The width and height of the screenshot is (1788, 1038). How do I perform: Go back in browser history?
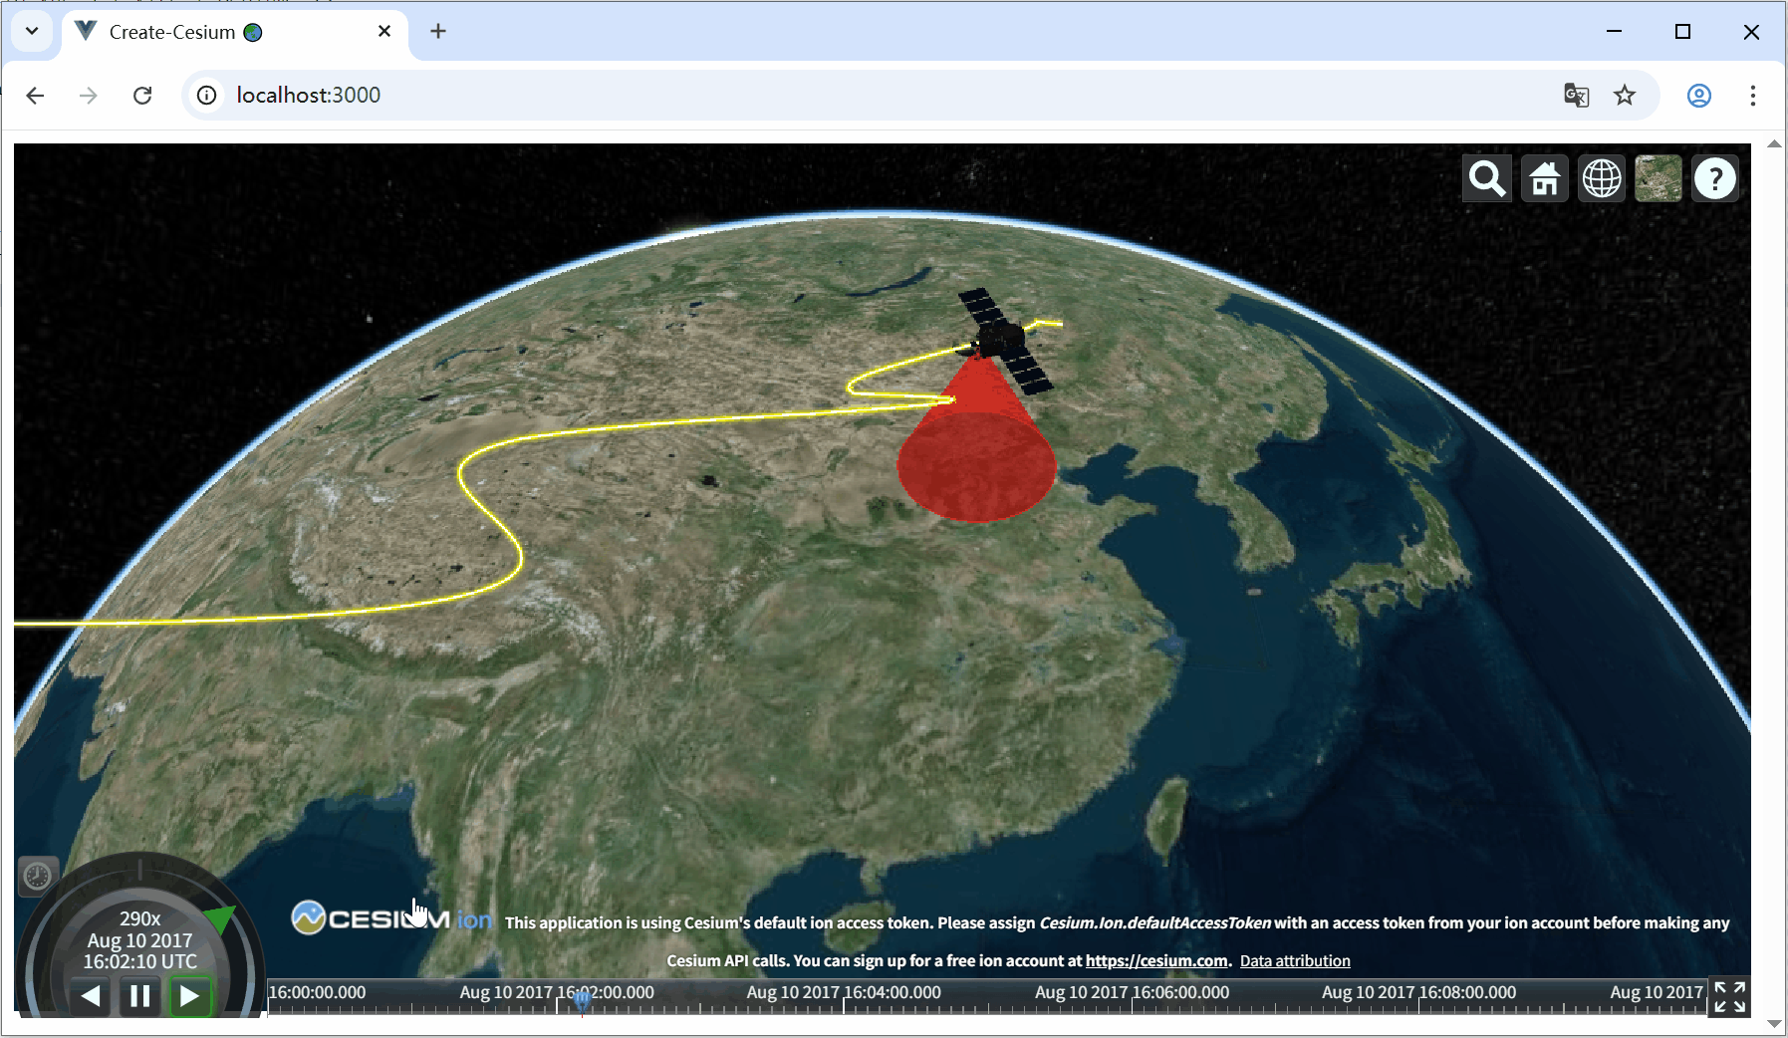[36, 96]
